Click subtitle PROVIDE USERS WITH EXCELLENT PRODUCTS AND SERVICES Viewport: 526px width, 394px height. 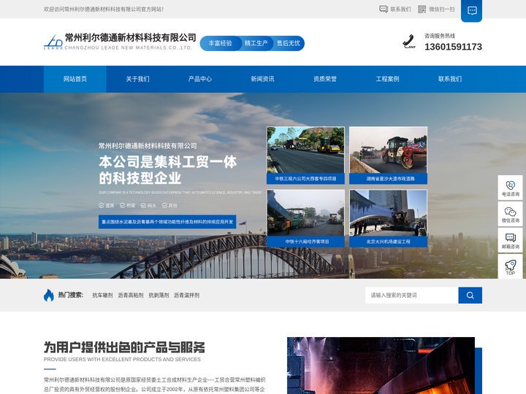(x=122, y=359)
